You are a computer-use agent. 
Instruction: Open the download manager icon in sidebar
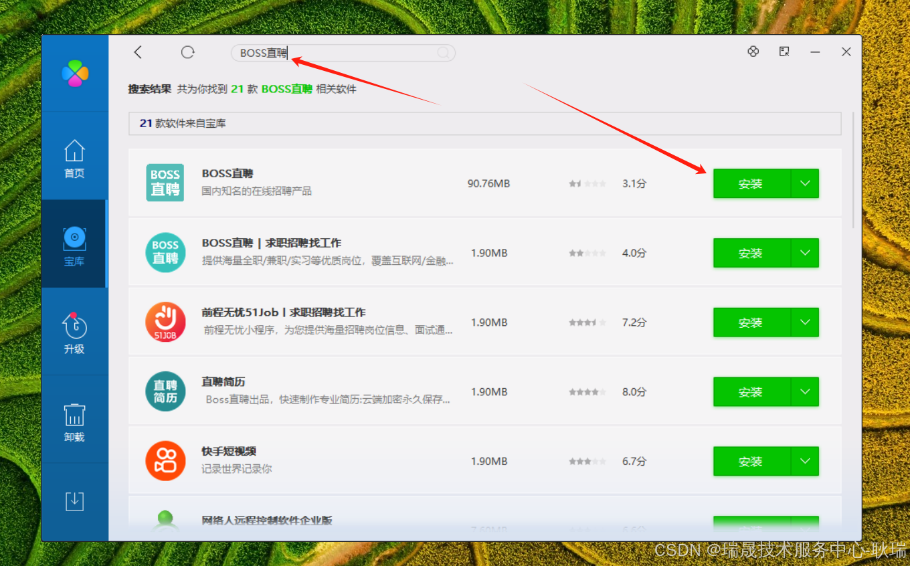pos(74,501)
